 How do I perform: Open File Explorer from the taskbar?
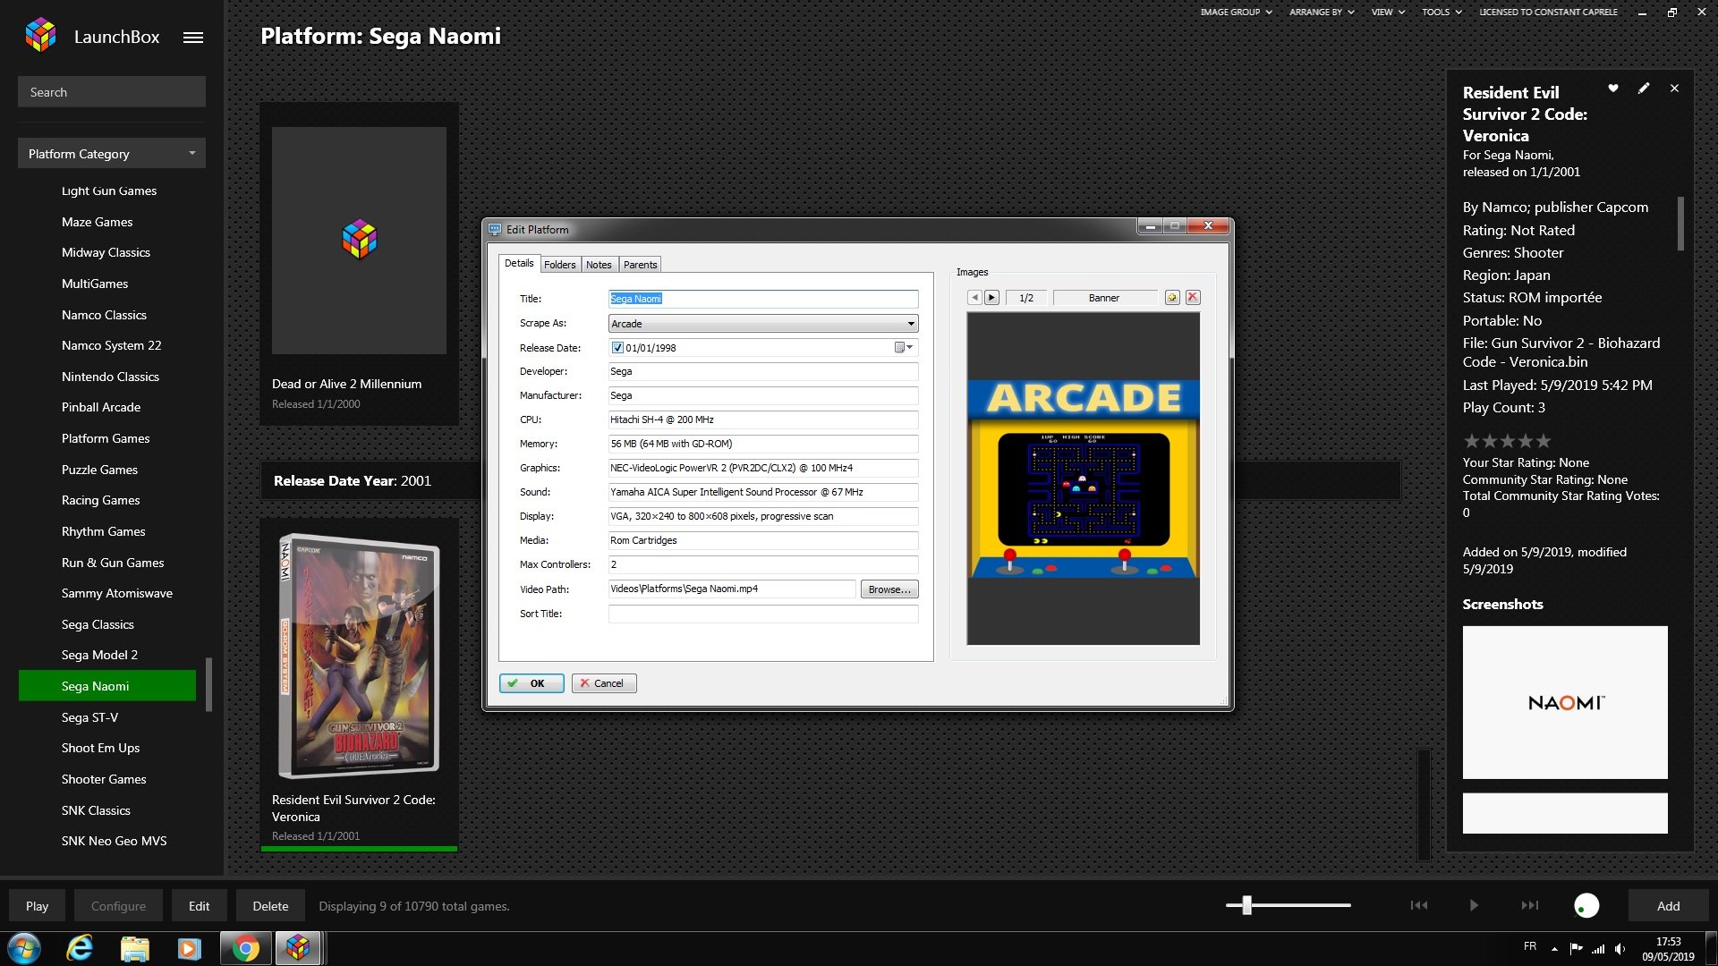pos(135,948)
